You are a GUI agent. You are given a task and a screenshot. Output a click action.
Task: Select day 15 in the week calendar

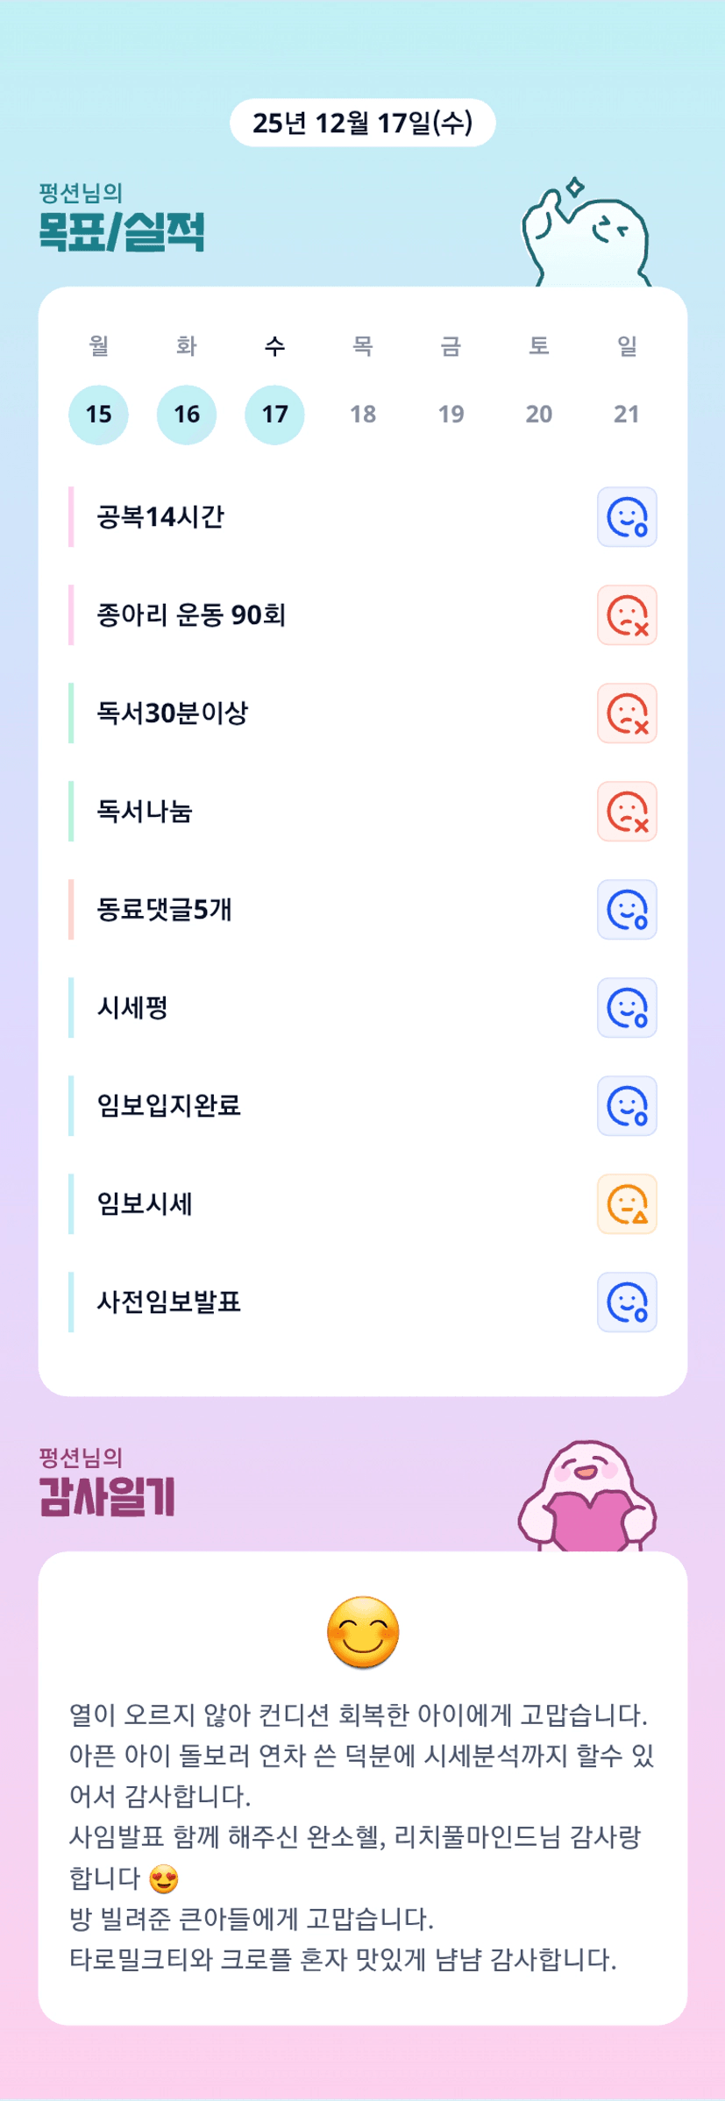pyautogui.click(x=99, y=415)
